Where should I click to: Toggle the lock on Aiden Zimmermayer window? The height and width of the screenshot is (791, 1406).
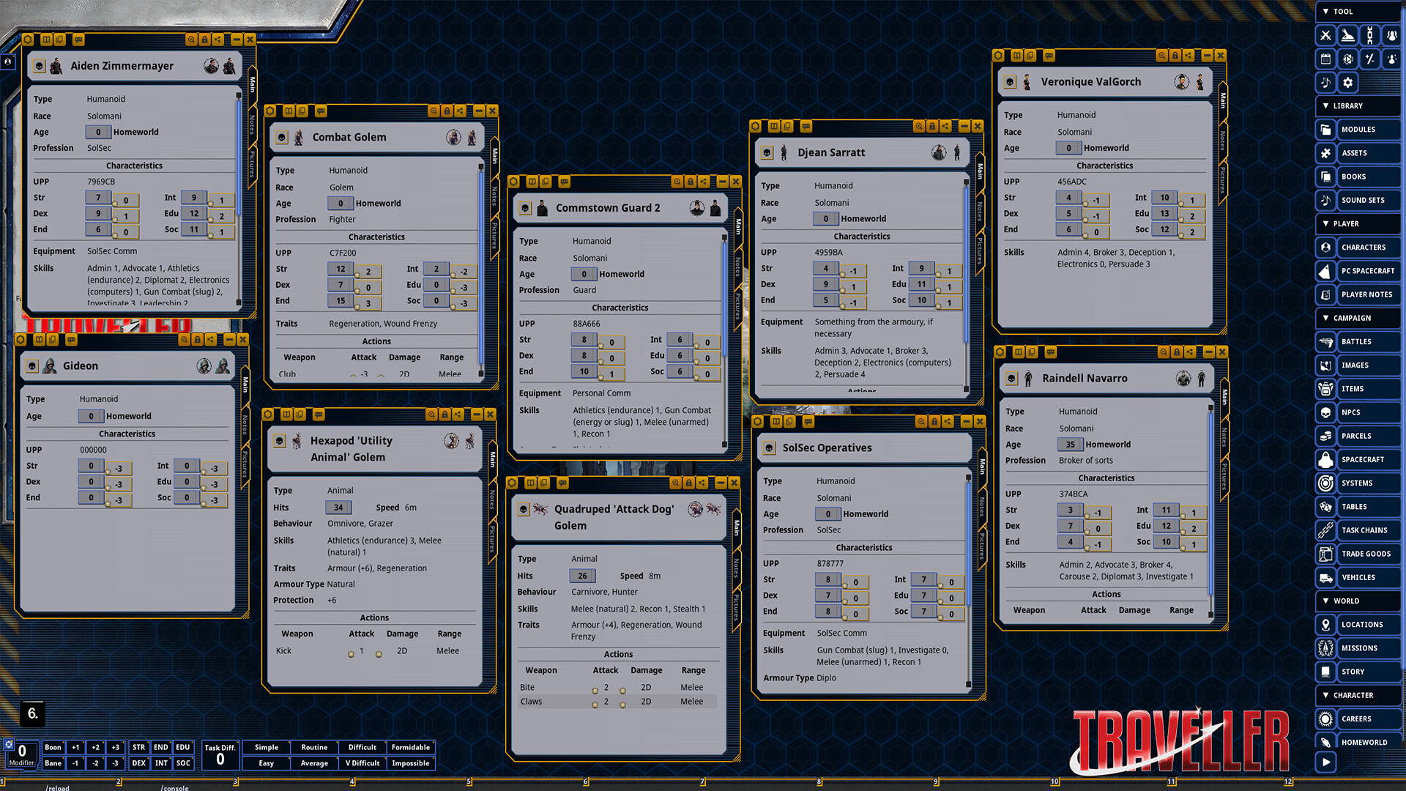click(x=204, y=39)
